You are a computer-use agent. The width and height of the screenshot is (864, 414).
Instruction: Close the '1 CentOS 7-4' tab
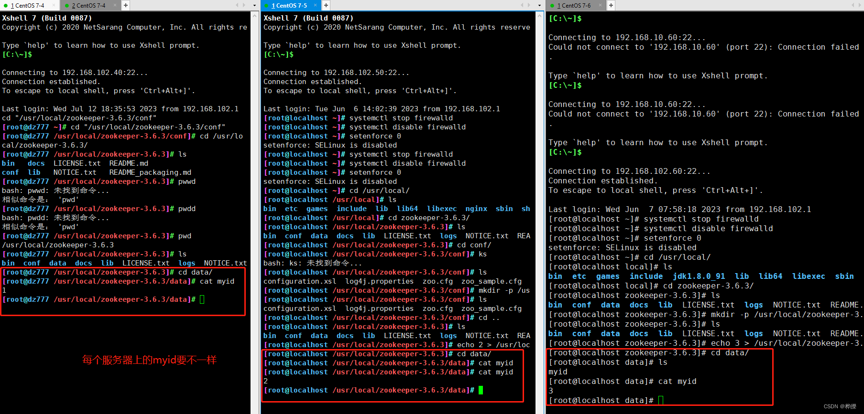[55, 5]
